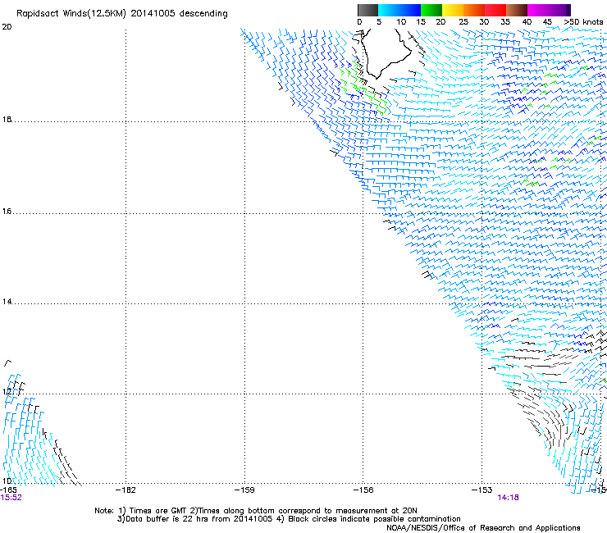Click the chart title 'Rapidsact Winds(12.5KM) 20141005 descending'
The height and width of the screenshot is (533, 607).
pos(122,13)
